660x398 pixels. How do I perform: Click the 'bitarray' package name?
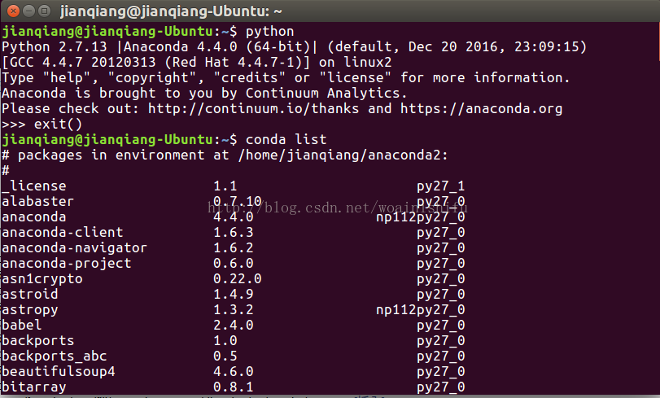[34, 387]
